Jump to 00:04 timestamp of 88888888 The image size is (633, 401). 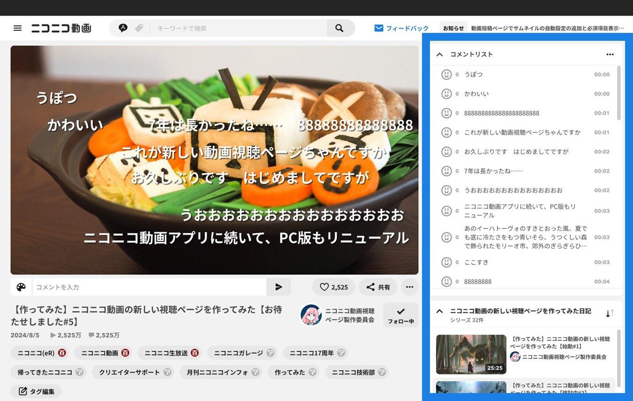602,282
